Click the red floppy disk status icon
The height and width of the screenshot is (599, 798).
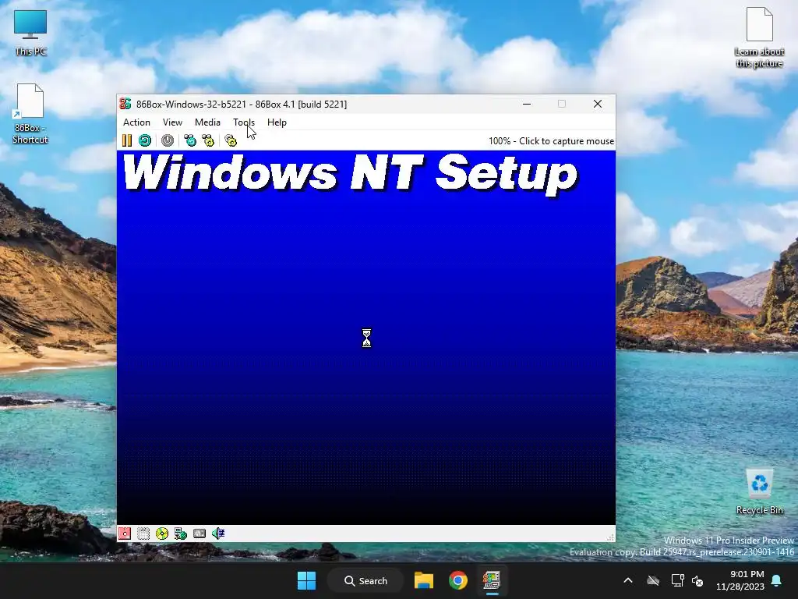tap(125, 533)
